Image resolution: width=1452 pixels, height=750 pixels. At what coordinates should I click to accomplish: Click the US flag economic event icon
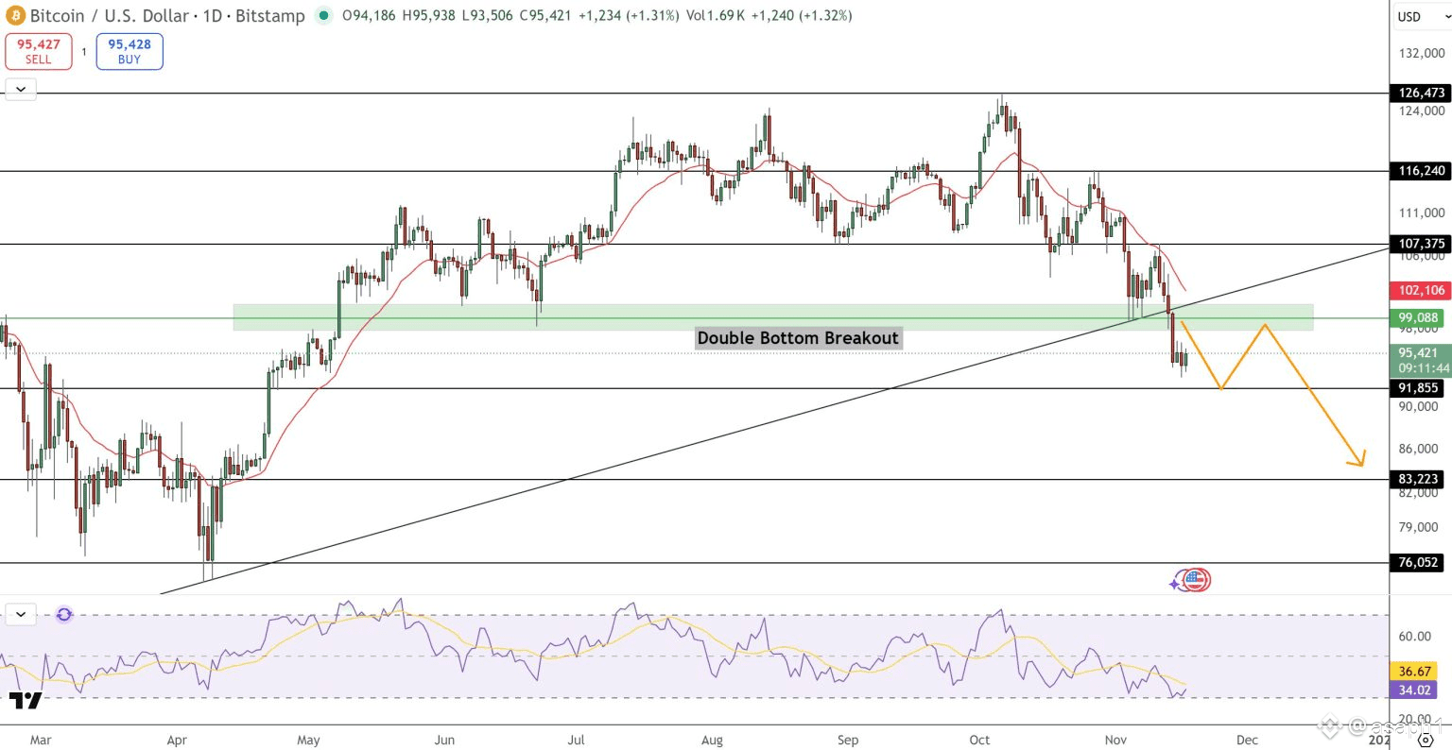(x=1197, y=580)
